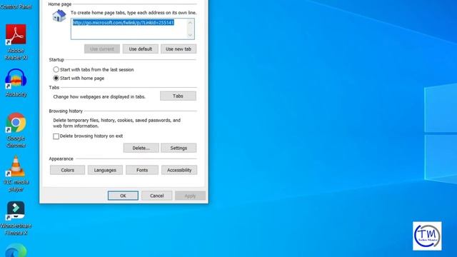Click the Use current button

click(102, 49)
